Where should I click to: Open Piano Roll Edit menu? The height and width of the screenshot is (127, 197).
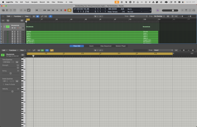(x=5, y=50)
